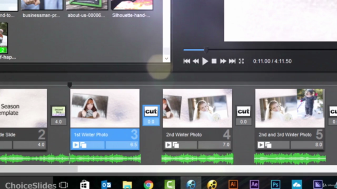Stop the preview playback

click(214, 61)
